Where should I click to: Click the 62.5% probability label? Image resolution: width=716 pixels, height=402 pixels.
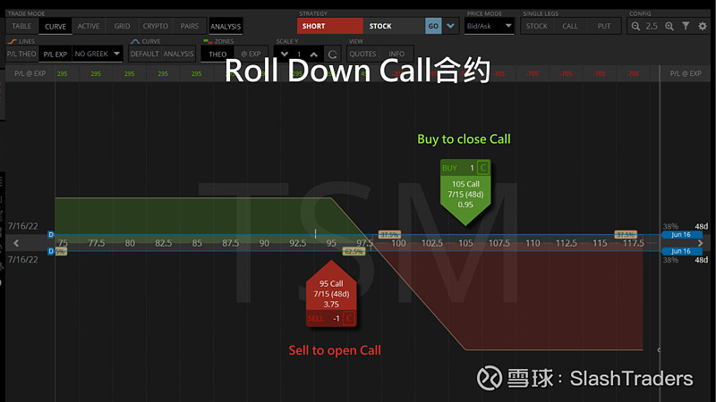coord(354,251)
